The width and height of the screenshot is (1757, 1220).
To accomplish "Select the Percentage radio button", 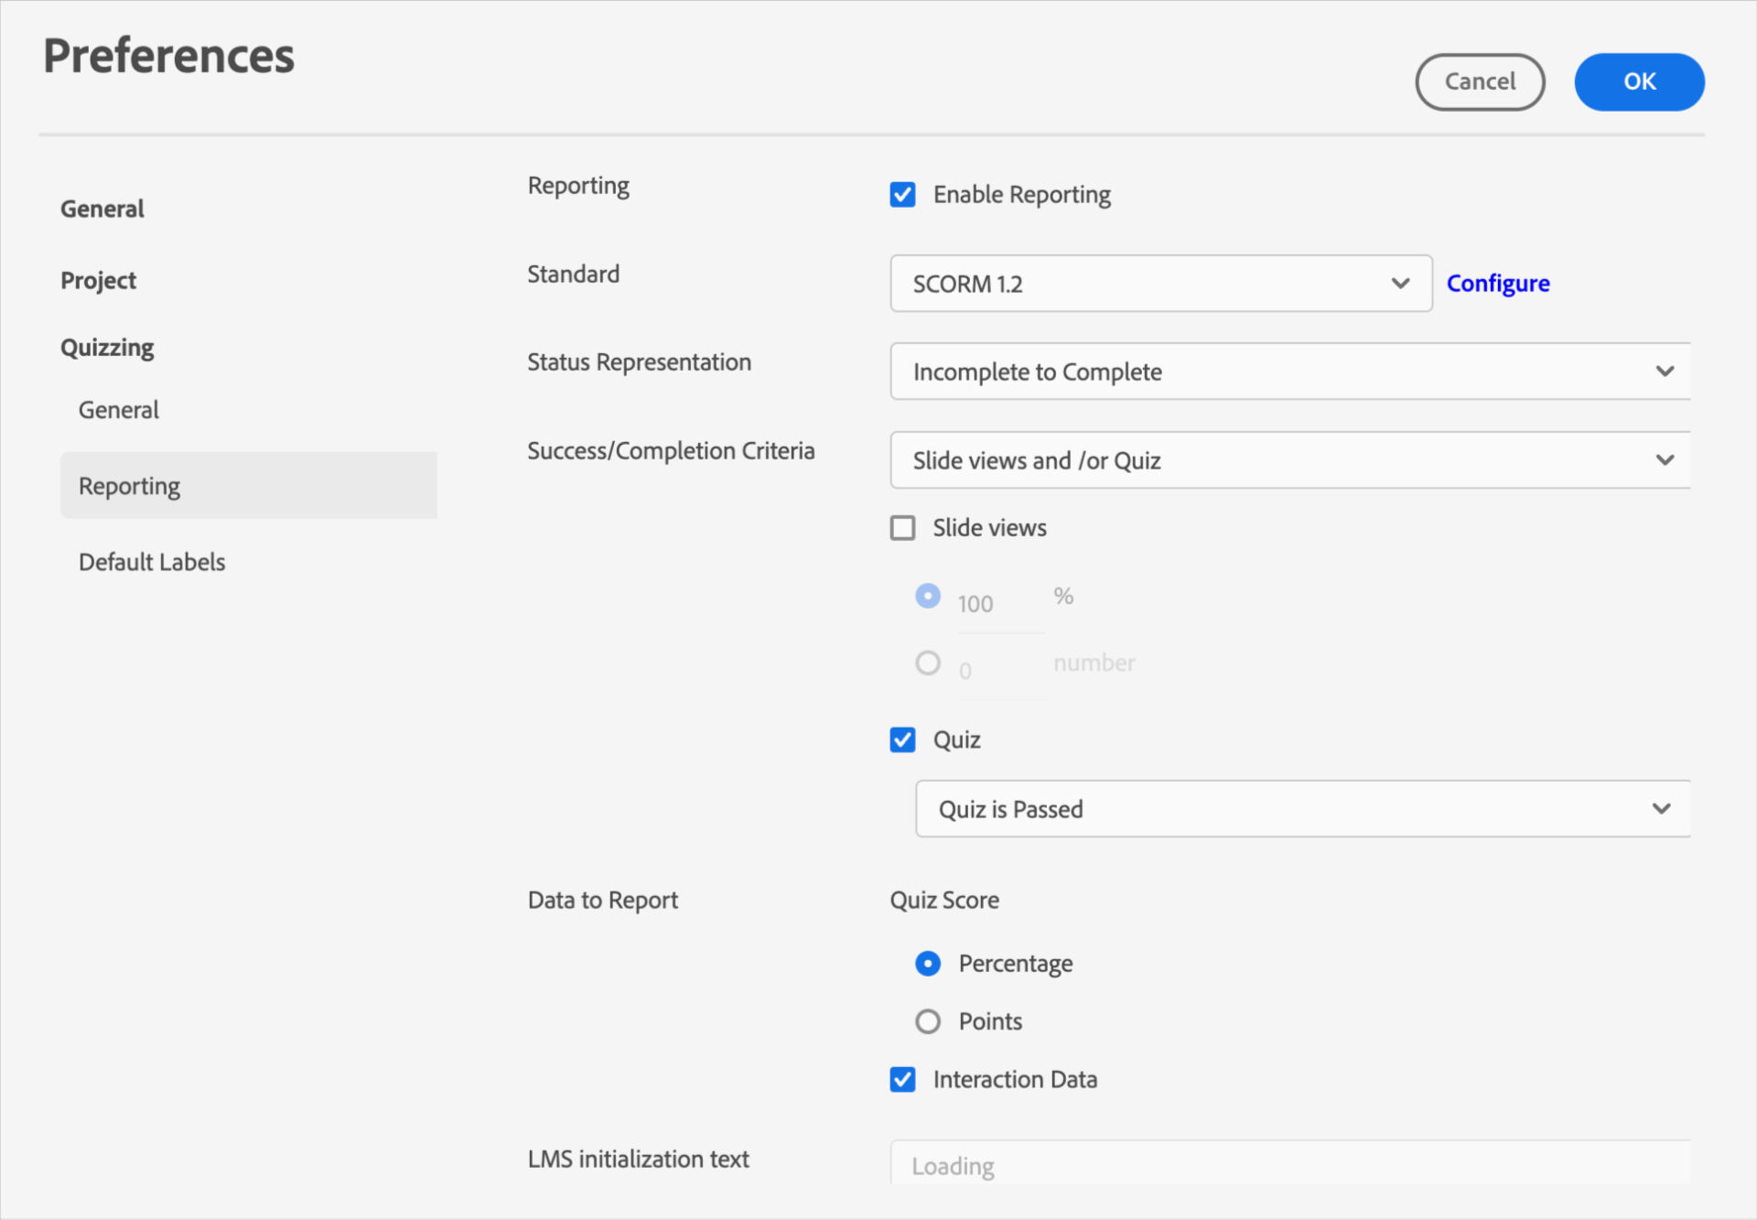I will [x=927, y=964].
